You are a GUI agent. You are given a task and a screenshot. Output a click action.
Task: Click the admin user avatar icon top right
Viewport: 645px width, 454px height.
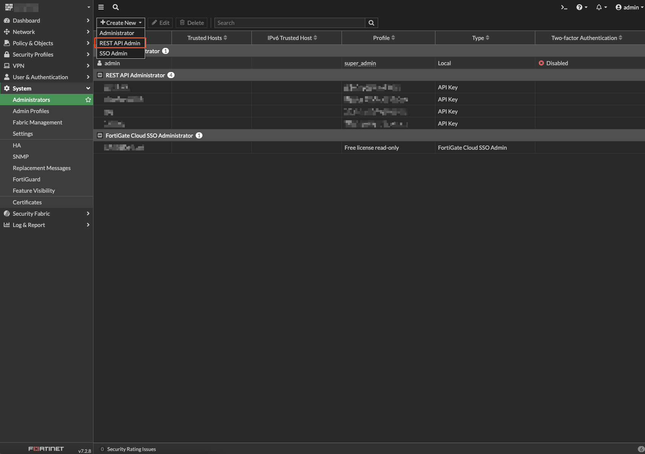pyautogui.click(x=618, y=7)
